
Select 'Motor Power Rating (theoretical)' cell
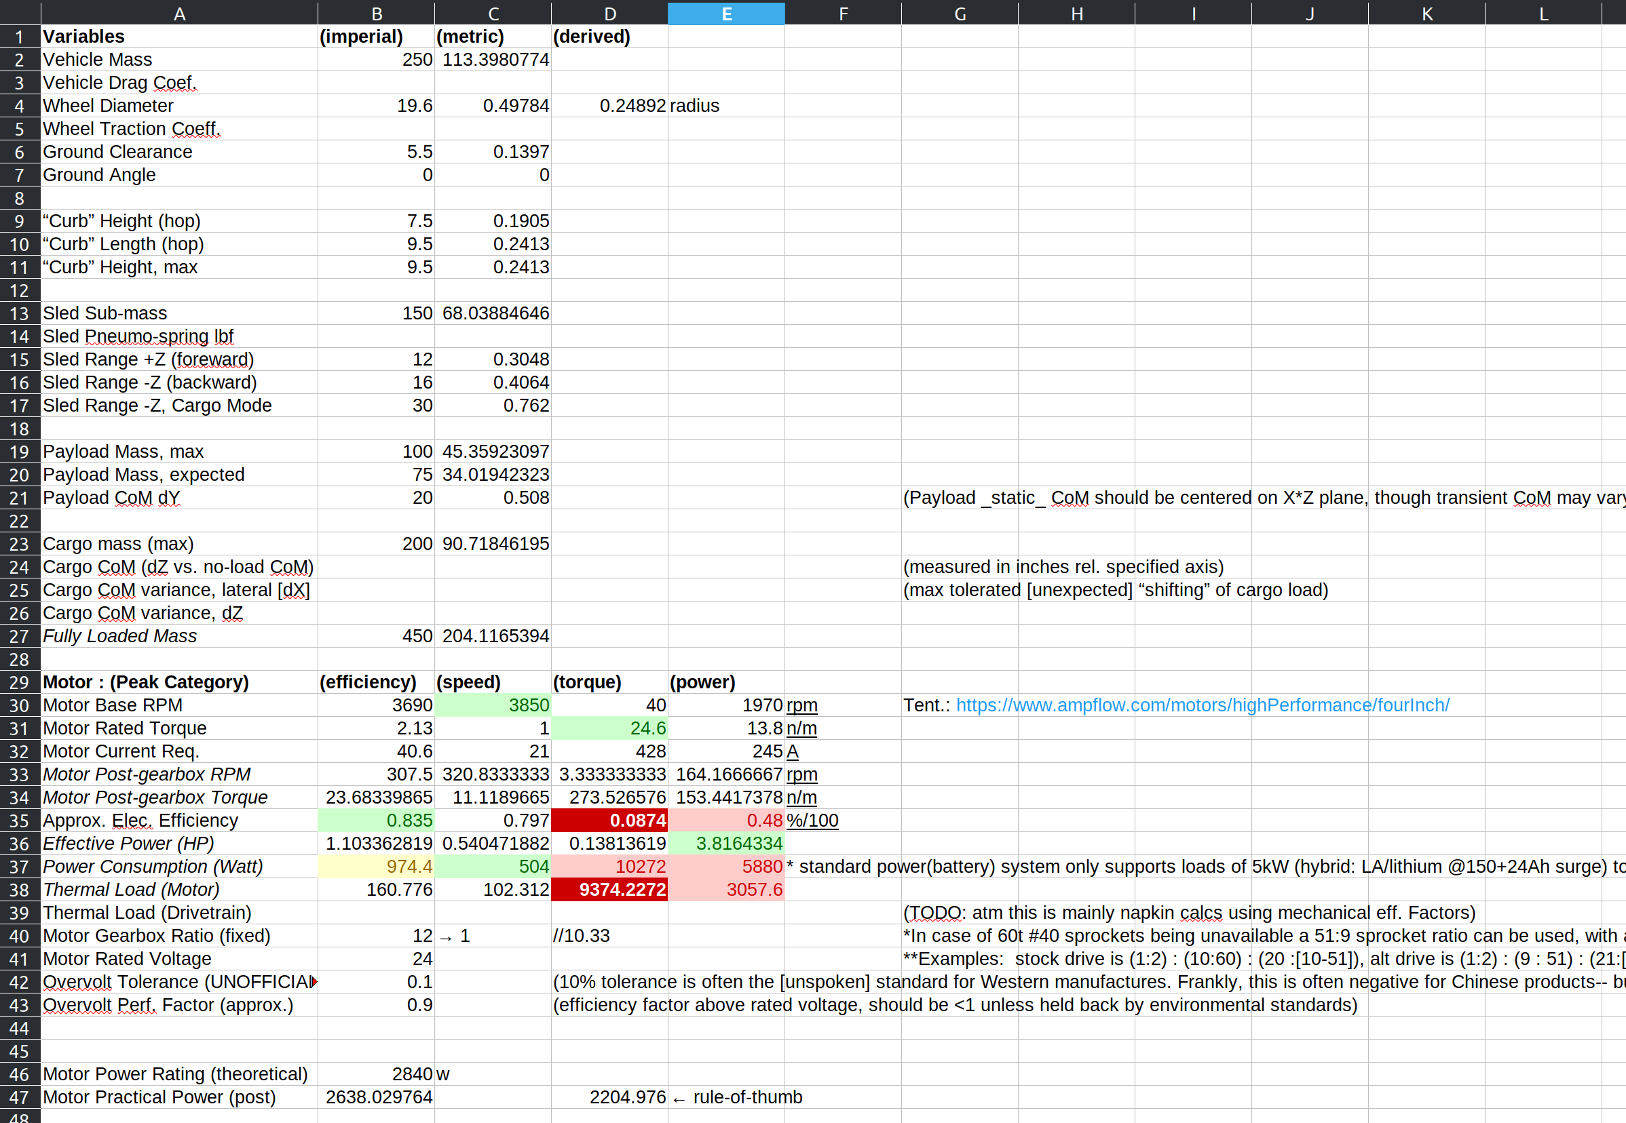tap(179, 1073)
